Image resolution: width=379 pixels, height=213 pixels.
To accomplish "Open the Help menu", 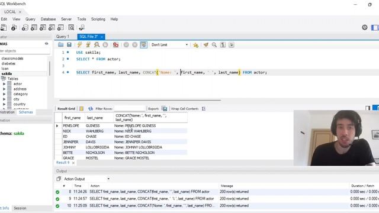I will point(114,19).
